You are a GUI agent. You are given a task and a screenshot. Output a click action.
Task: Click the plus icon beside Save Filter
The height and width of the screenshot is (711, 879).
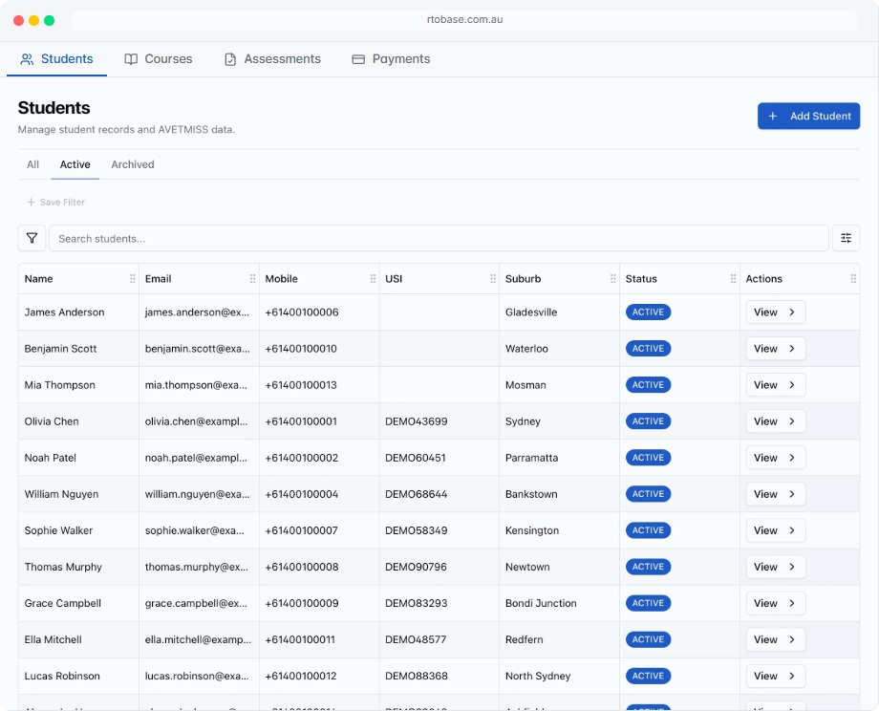[32, 202]
